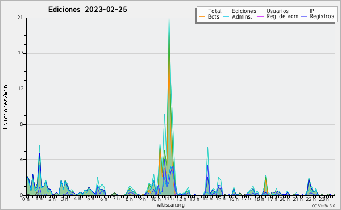Click the chart title 'Ediciones 2023-02-25'
The height and width of the screenshot is (210, 341).
click(88, 10)
